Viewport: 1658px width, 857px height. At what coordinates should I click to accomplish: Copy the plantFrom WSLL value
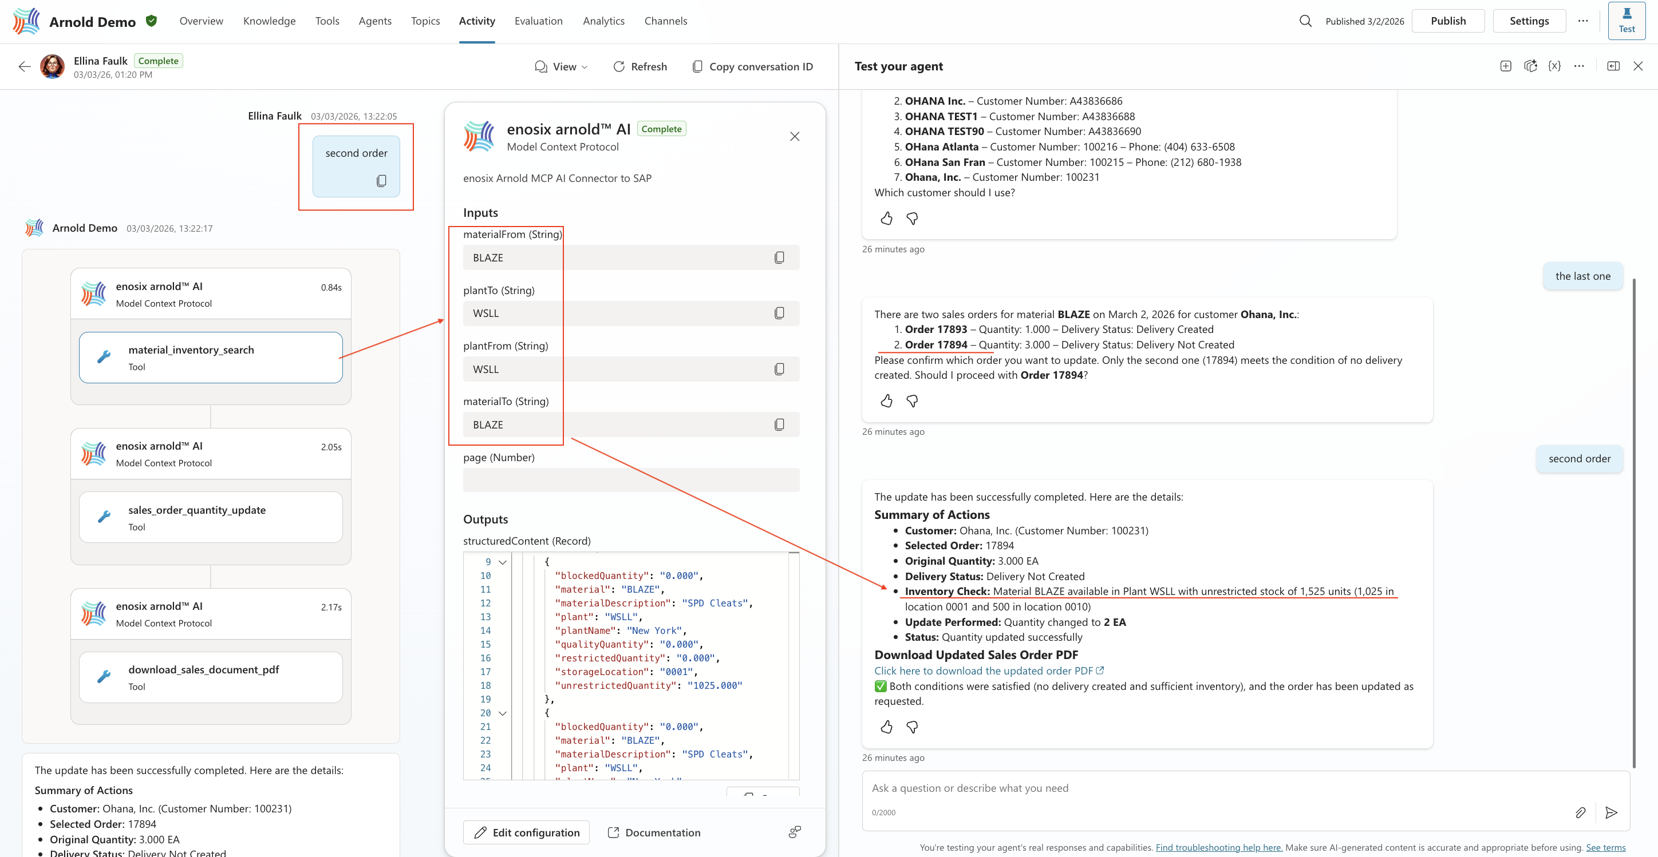point(779,370)
